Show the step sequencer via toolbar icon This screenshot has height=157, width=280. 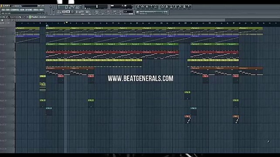click(142, 7)
